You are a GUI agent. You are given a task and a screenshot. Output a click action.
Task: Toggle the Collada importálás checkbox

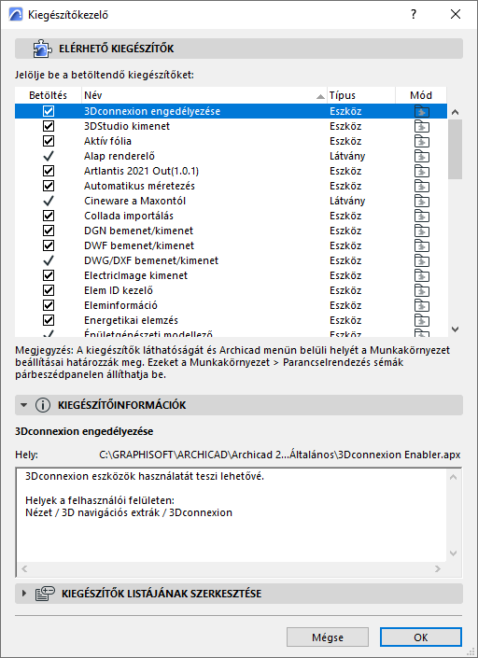(49, 216)
